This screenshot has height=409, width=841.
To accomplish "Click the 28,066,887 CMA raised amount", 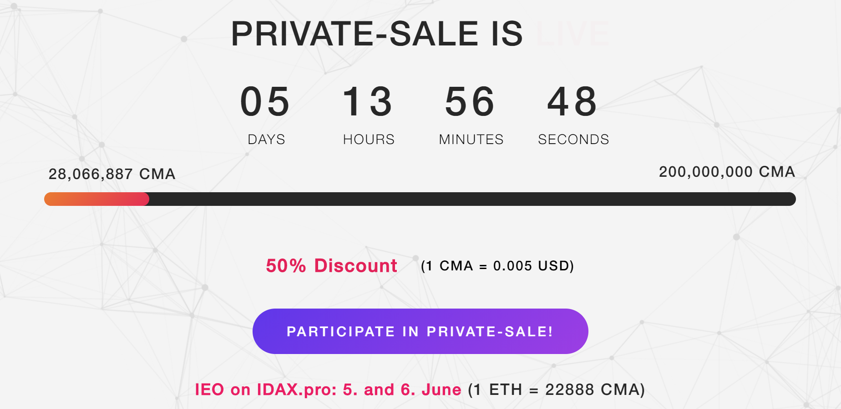I will 112,174.
